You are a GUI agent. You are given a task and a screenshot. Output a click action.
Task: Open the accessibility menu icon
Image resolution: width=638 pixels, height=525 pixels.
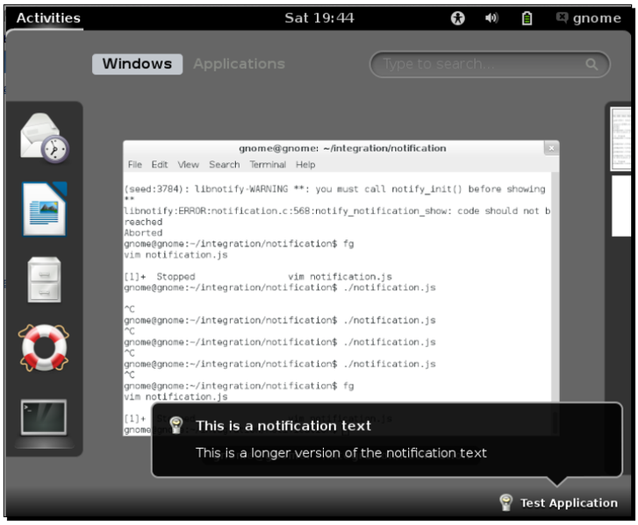pos(457,18)
